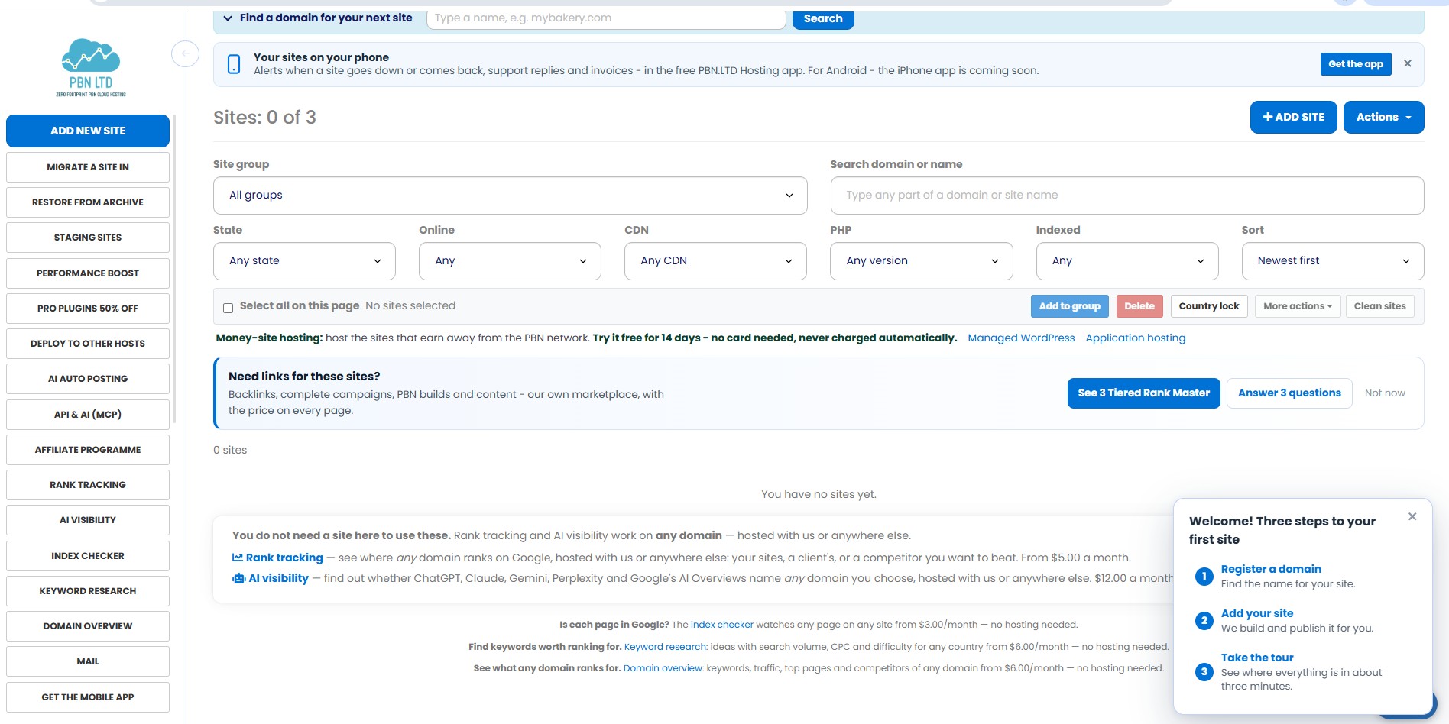Click the Get the app button
Image resolution: width=1449 pixels, height=724 pixels.
coord(1355,64)
